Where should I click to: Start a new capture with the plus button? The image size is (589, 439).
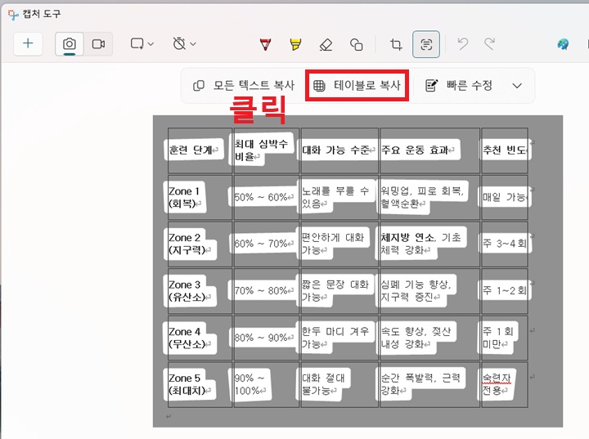click(x=28, y=44)
